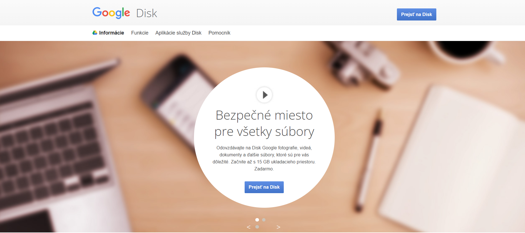Go to previous slide with left arrow
This screenshot has height=233, width=525.
[x=249, y=227]
